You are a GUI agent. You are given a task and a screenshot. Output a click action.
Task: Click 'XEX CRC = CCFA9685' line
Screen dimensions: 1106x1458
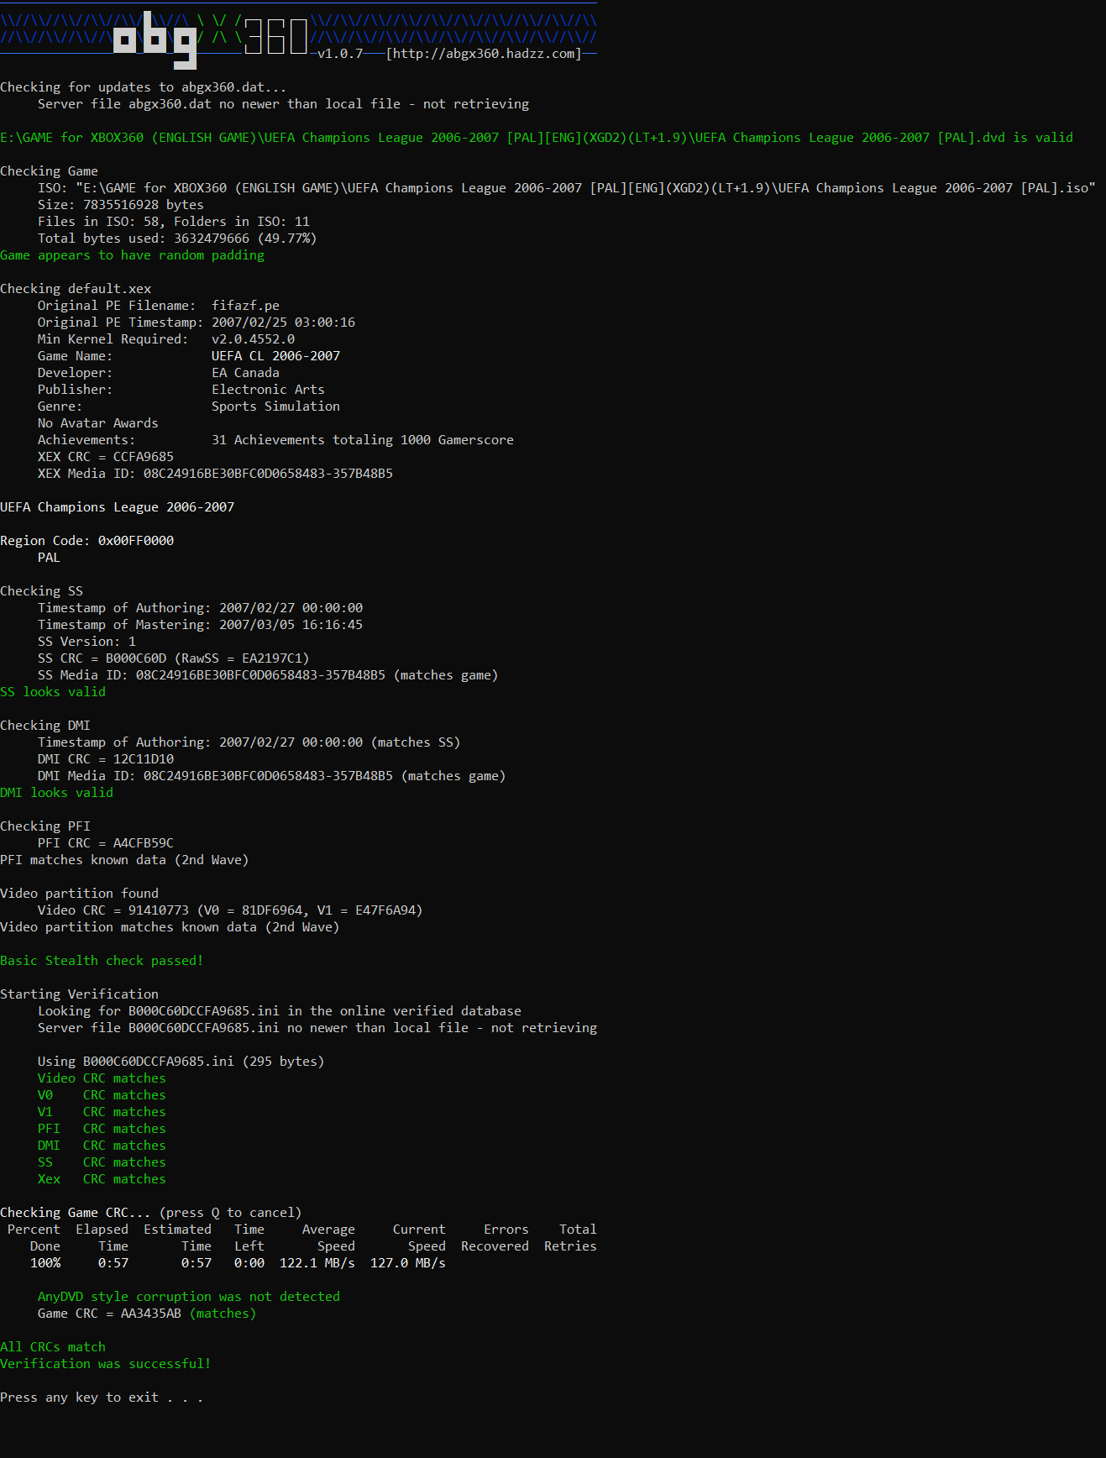point(106,457)
